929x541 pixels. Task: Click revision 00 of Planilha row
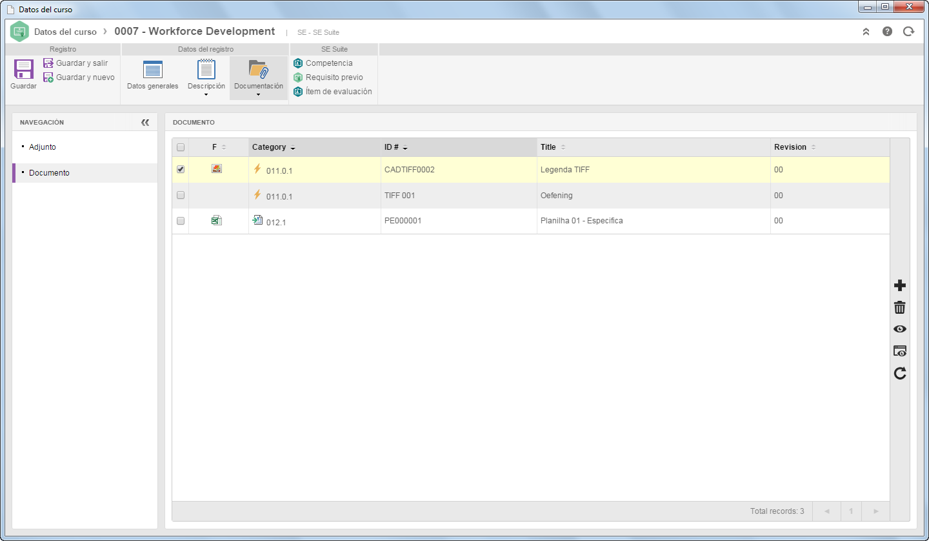[779, 221]
